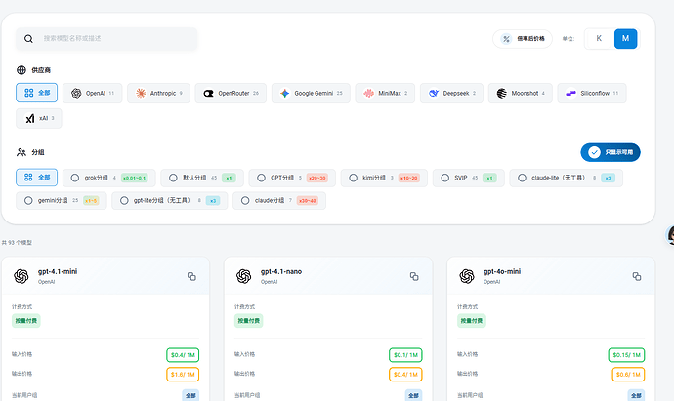Click the gpt-4o-mini title
The width and height of the screenshot is (674, 401).
[x=502, y=272]
